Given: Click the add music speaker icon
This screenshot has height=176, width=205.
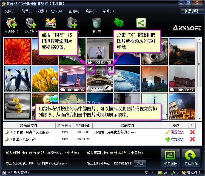Looking at the screenshot, I should click(72, 23).
